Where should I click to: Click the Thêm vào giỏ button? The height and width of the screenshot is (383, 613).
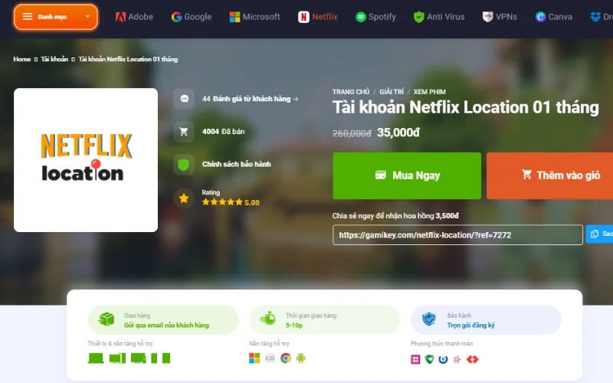pos(549,175)
